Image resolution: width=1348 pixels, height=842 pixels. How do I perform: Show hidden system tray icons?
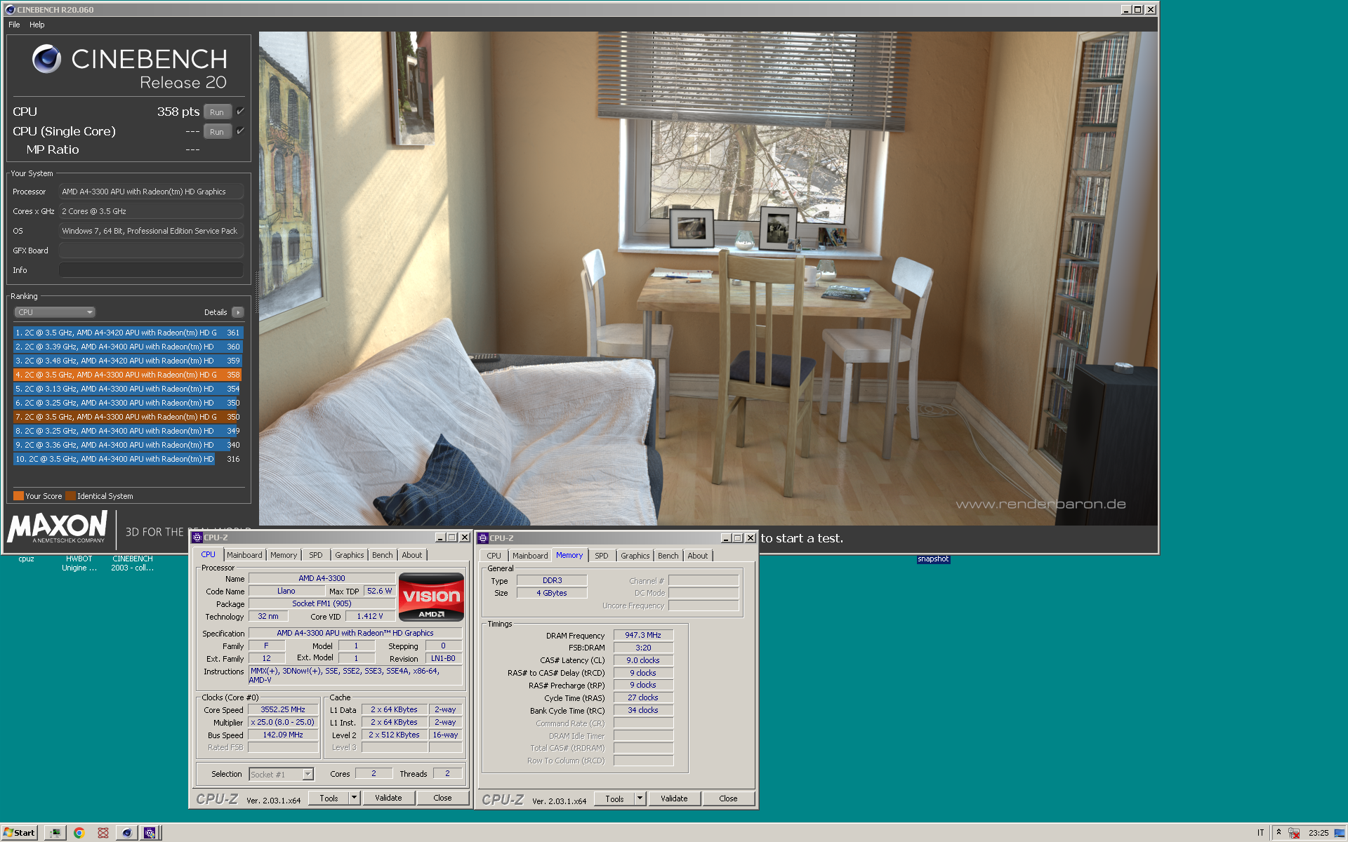1279,833
